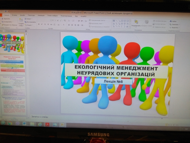Open the character spacing dropdown
190x143 pixels.
pyautogui.click(x=55, y=24)
